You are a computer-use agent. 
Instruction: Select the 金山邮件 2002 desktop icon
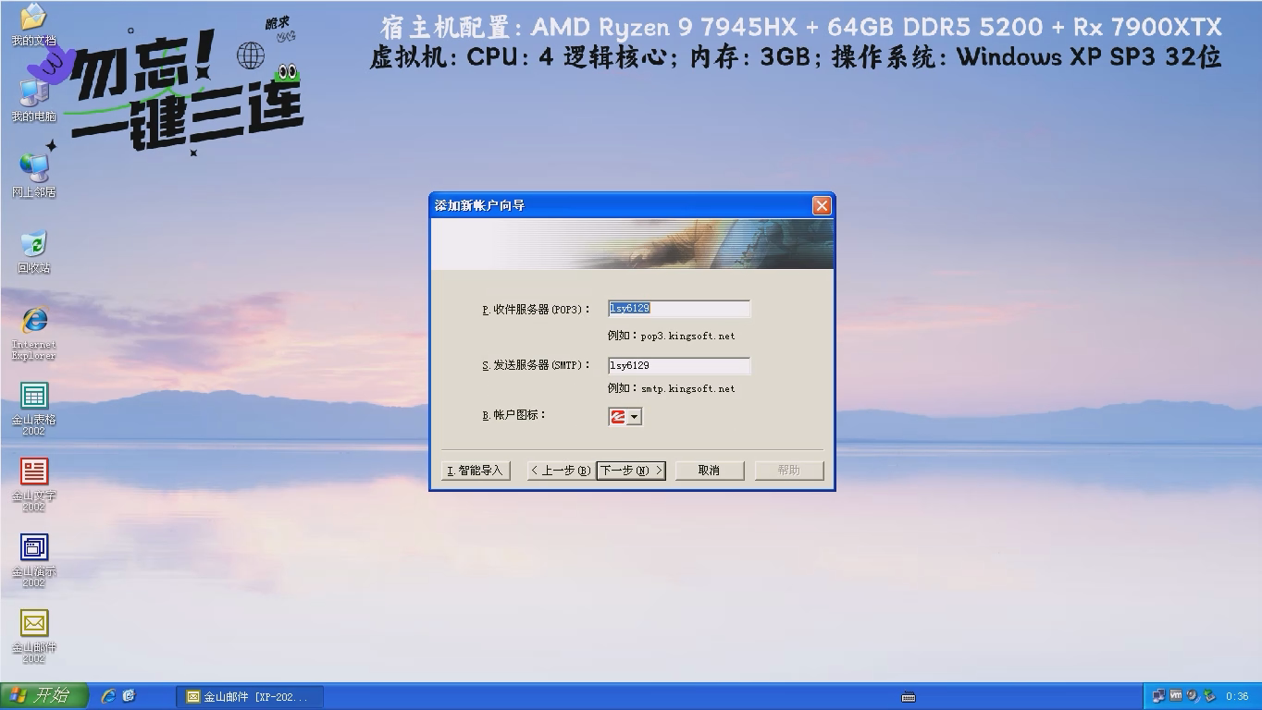click(x=33, y=636)
